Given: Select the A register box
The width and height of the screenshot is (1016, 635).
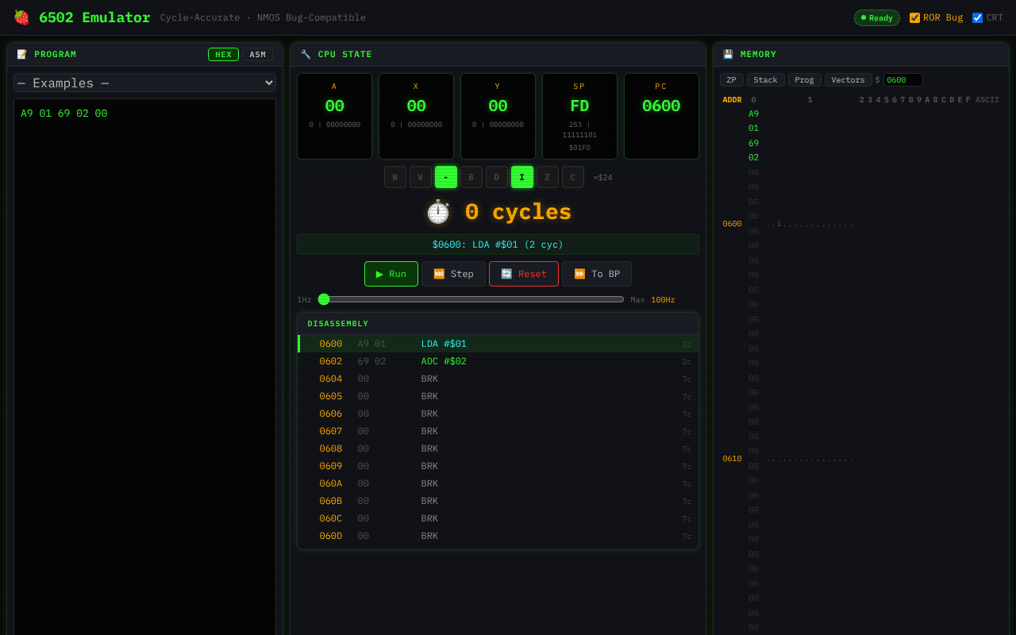Looking at the screenshot, I should coord(334,116).
